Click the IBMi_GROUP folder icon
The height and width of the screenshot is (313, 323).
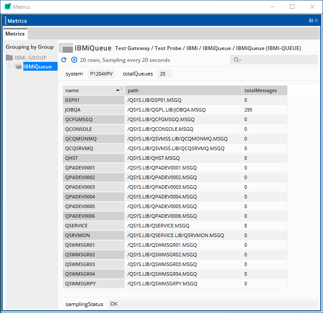coord(9,58)
